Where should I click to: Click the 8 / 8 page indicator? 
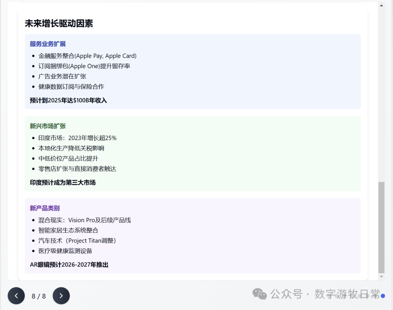(x=39, y=296)
